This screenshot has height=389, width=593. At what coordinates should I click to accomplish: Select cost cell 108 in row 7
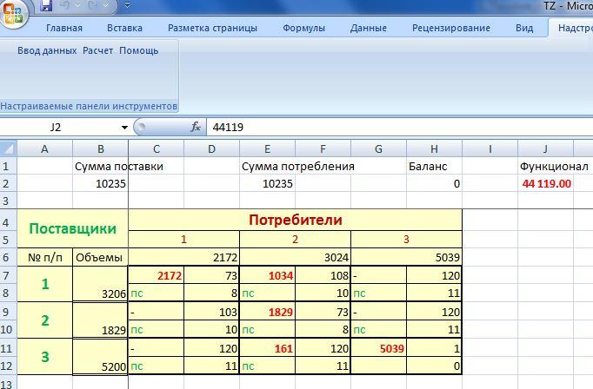point(323,275)
